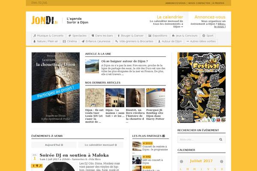
Task: Open the BeeZ Festival 3 poster
Action: pyautogui.click(x=201, y=88)
